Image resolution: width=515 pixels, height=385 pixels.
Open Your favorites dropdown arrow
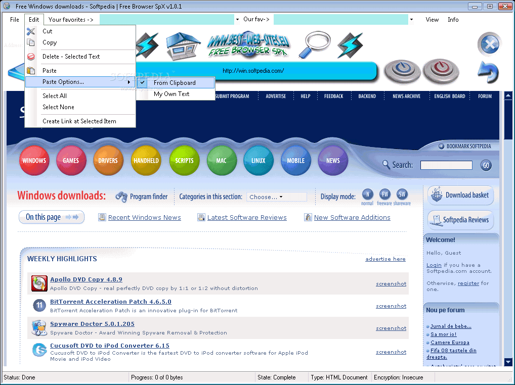[x=237, y=20]
